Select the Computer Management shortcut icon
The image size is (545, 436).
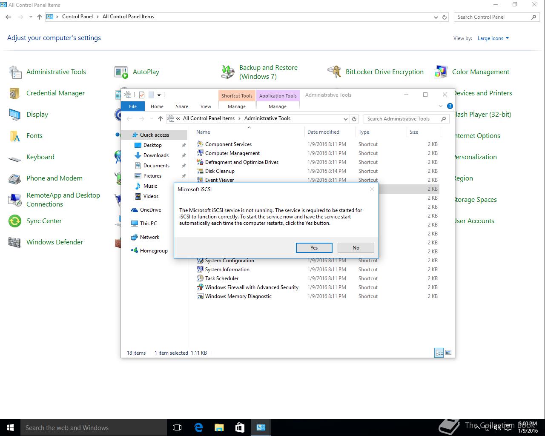(200, 153)
